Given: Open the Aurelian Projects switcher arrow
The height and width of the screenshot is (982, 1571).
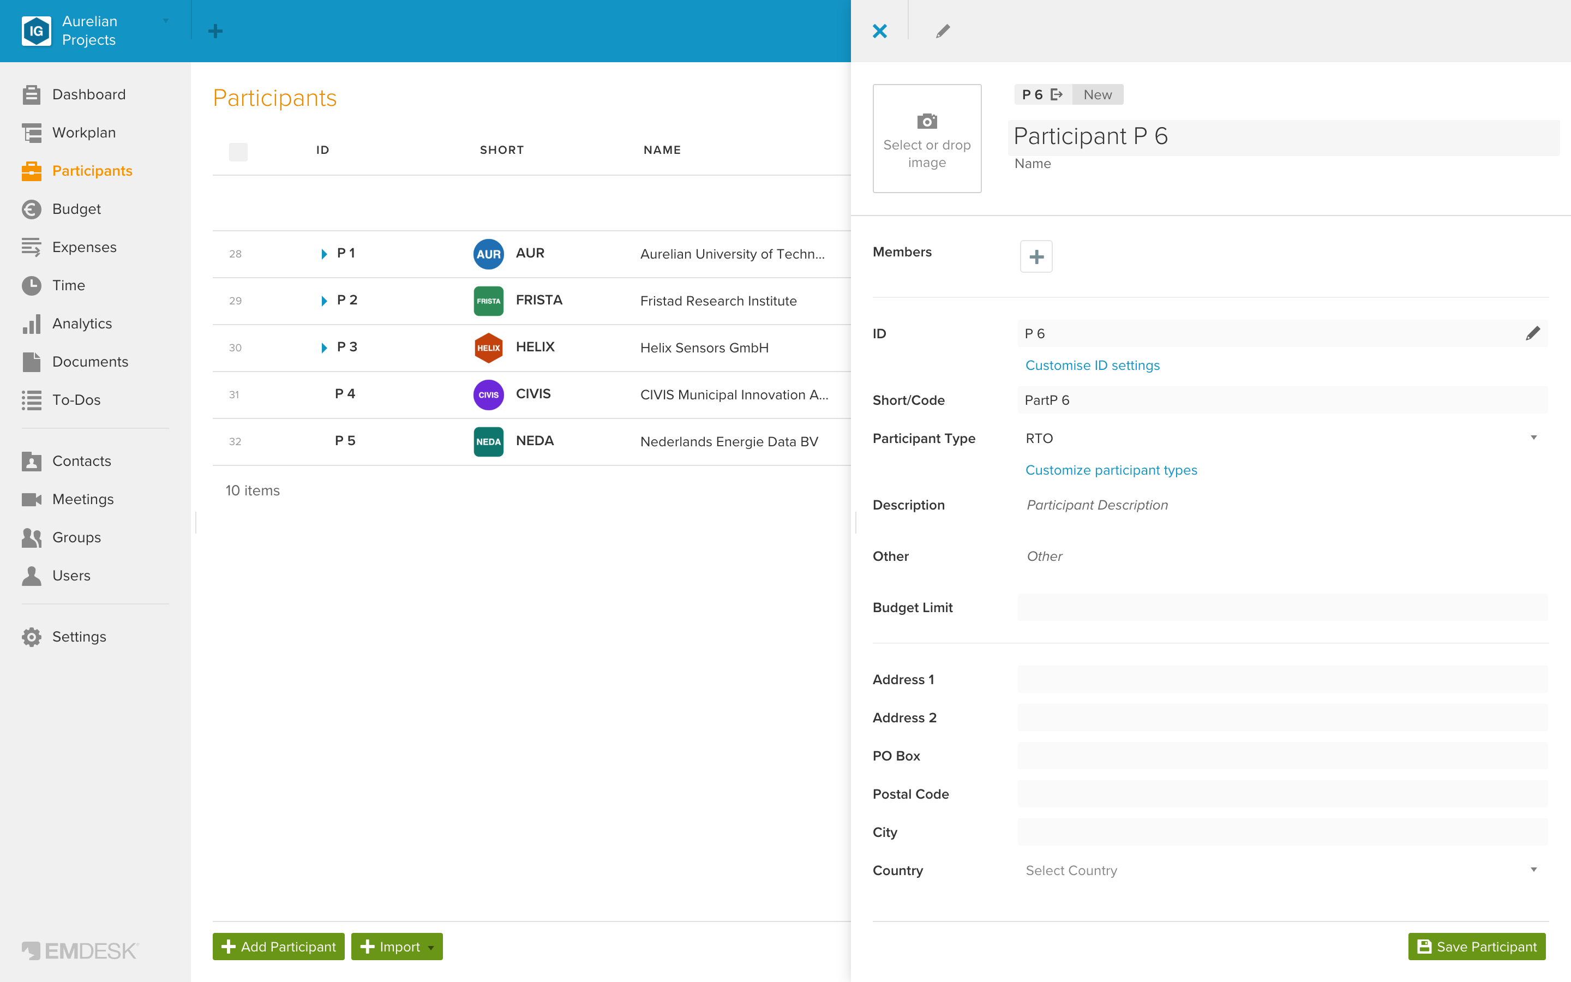Looking at the screenshot, I should 165,21.
